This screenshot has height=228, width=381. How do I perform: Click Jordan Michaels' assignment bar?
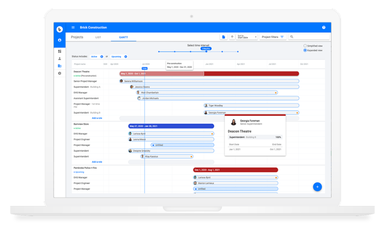218,98
